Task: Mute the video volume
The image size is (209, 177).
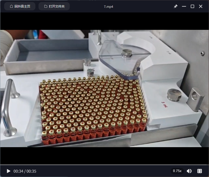Action: (x=189, y=171)
